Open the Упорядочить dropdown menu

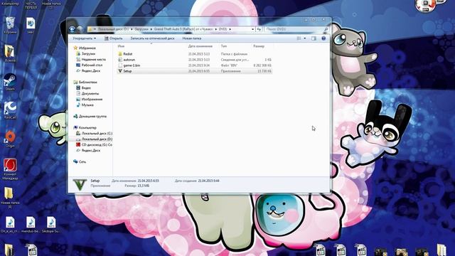[x=84, y=38]
